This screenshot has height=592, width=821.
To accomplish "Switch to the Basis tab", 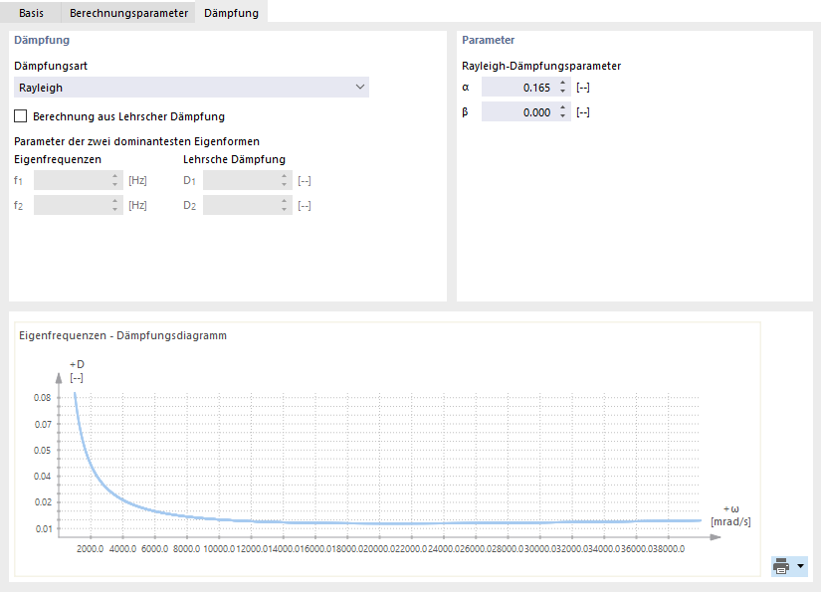I will pos(31,13).
